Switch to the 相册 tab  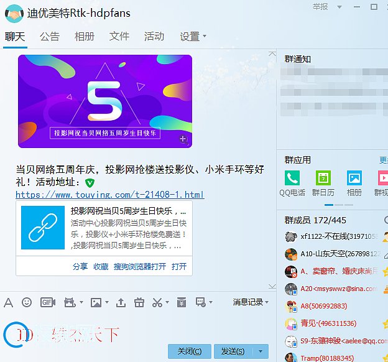85,37
